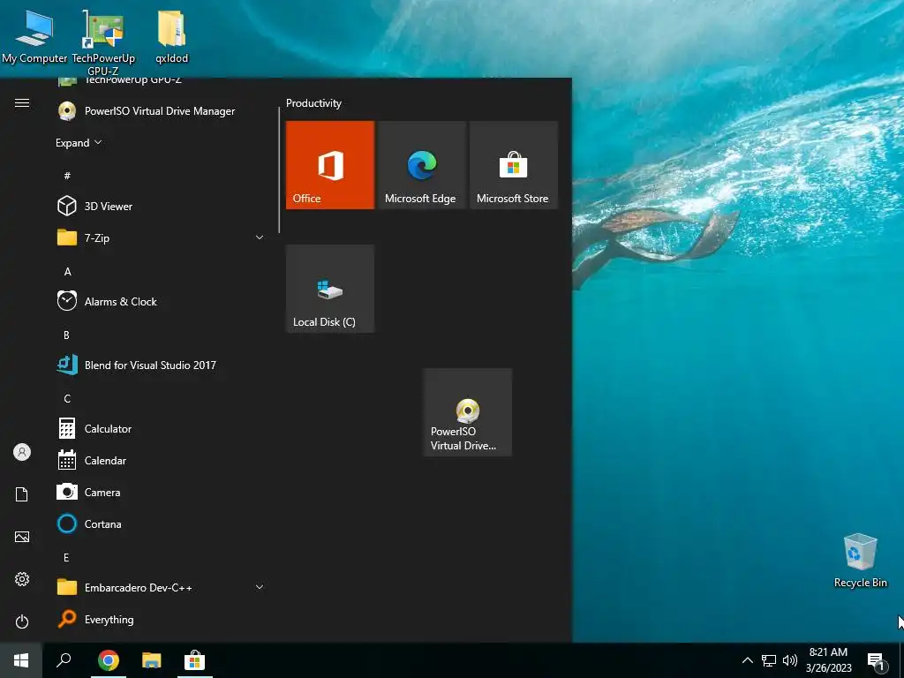
Task: Open the clock showing 8:21 AM
Action: [828, 660]
